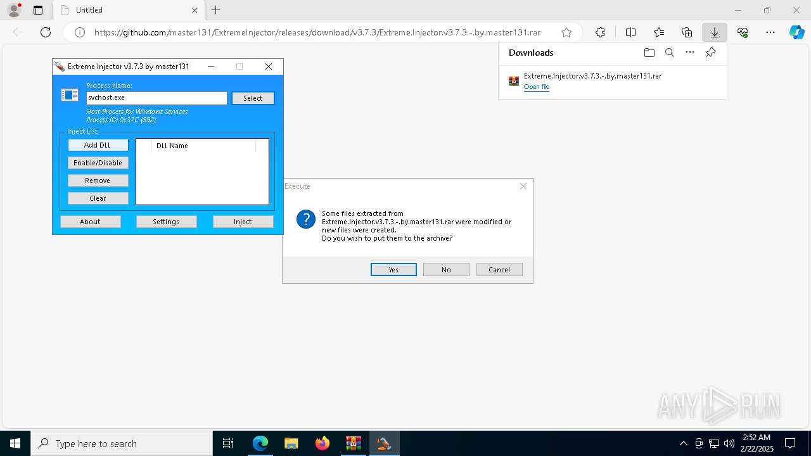811x456 pixels.
Task: Open the Extensions puzzle icon
Action: point(600,32)
